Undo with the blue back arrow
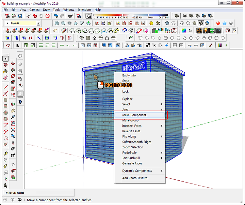 [56, 16]
